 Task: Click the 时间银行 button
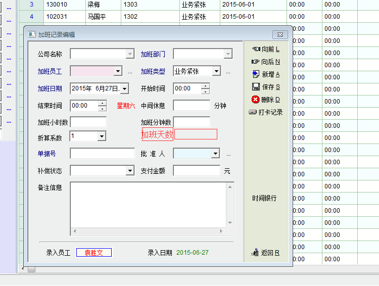click(264, 198)
